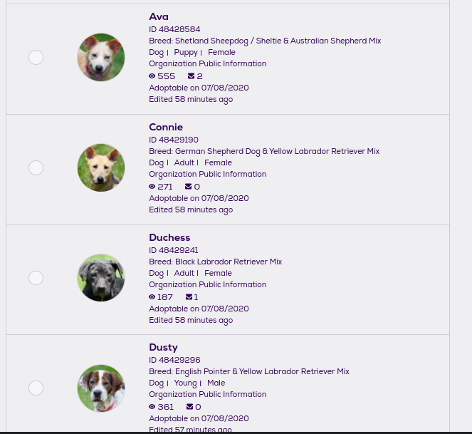The image size is (472, 434).
Task: Check the selection box for Duchess
Action: (36, 278)
